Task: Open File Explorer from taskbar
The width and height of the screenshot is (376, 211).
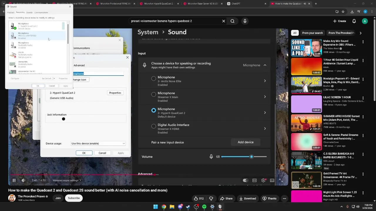Action: coord(172,207)
